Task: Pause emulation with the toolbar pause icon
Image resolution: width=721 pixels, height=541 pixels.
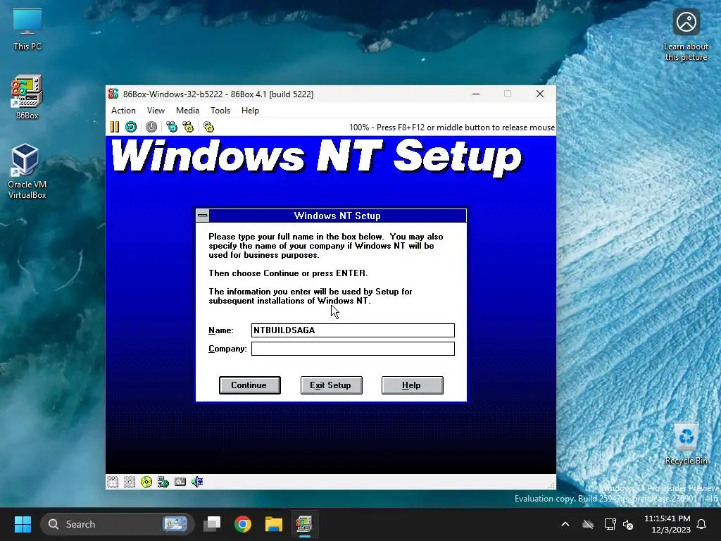Action: (x=115, y=127)
